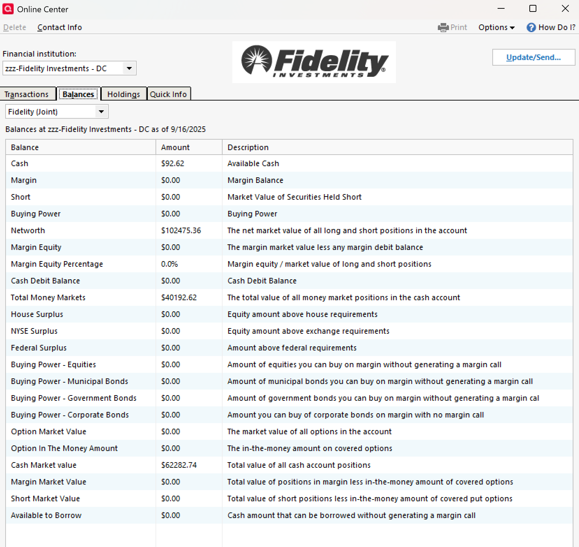Click Buying Power - Equities label
Image resolution: width=579 pixels, height=547 pixels.
[53, 364]
